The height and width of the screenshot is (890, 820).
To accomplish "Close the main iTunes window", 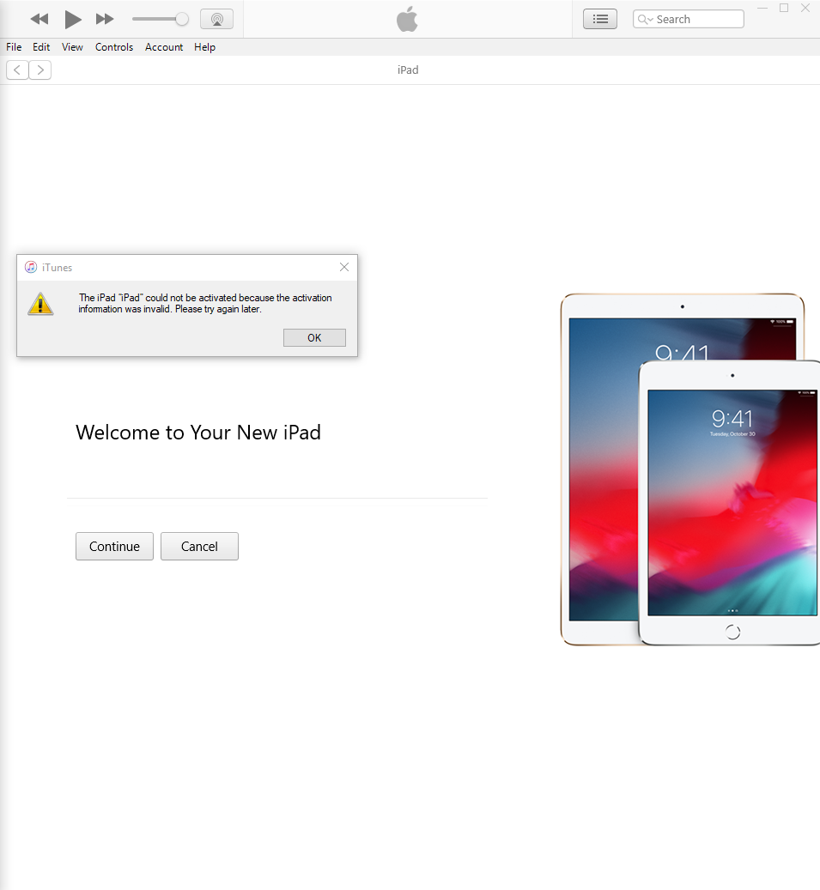I will click(805, 8).
